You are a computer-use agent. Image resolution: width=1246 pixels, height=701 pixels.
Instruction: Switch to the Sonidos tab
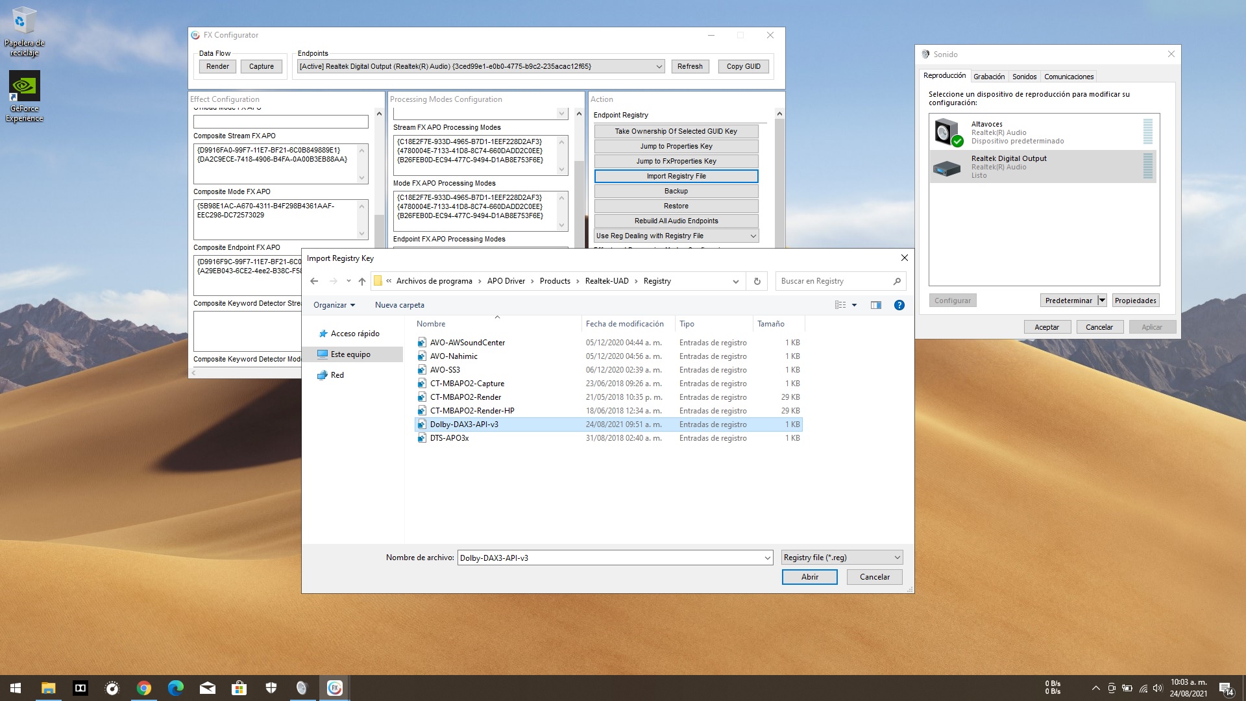[1024, 77]
